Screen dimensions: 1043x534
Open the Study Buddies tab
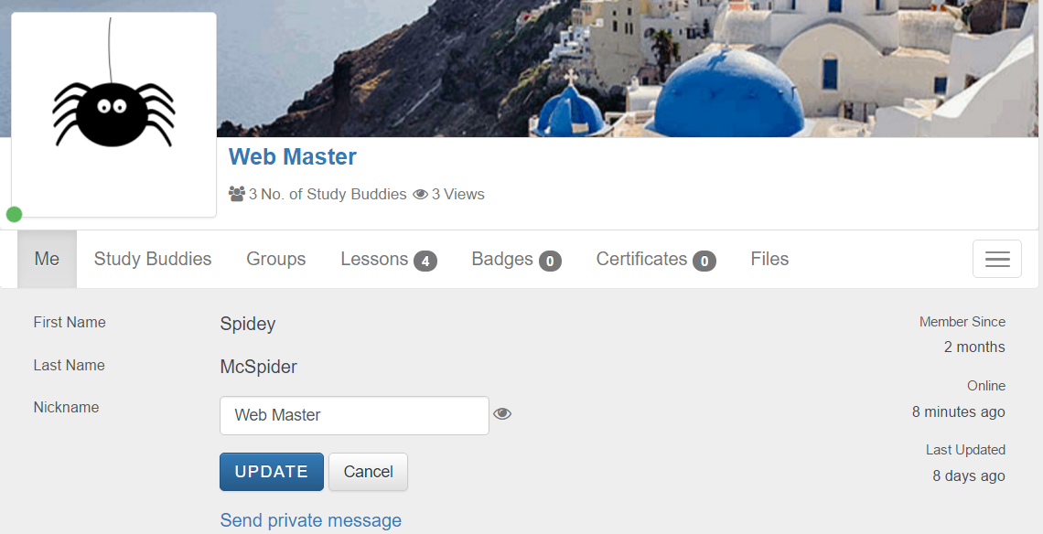pyautogui.click(x=152, y=259)
